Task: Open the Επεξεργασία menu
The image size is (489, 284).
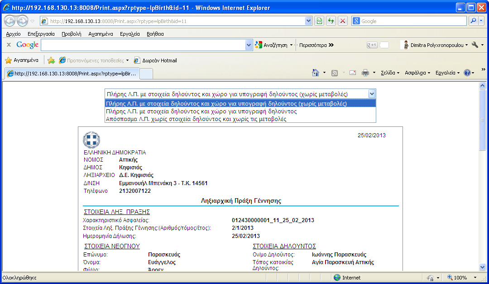Action: [x=41, y=34]
